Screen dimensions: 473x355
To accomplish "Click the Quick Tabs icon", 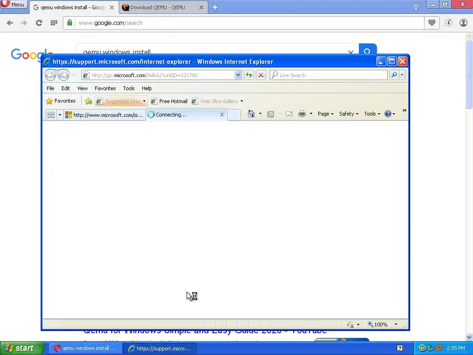I will [x=51, y=115].
